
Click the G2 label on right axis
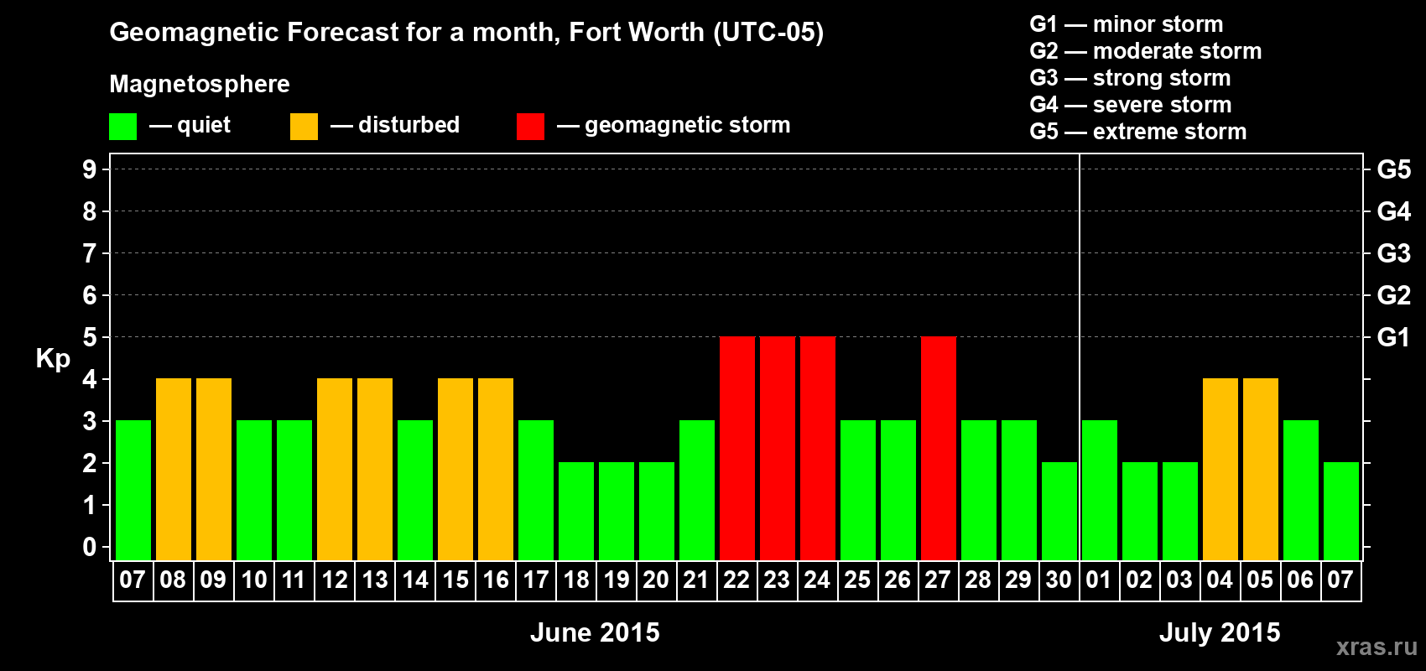click(x=1394, y=296)
